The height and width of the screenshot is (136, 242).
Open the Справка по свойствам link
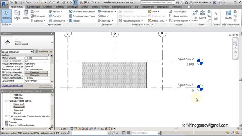tap(12, 85)
